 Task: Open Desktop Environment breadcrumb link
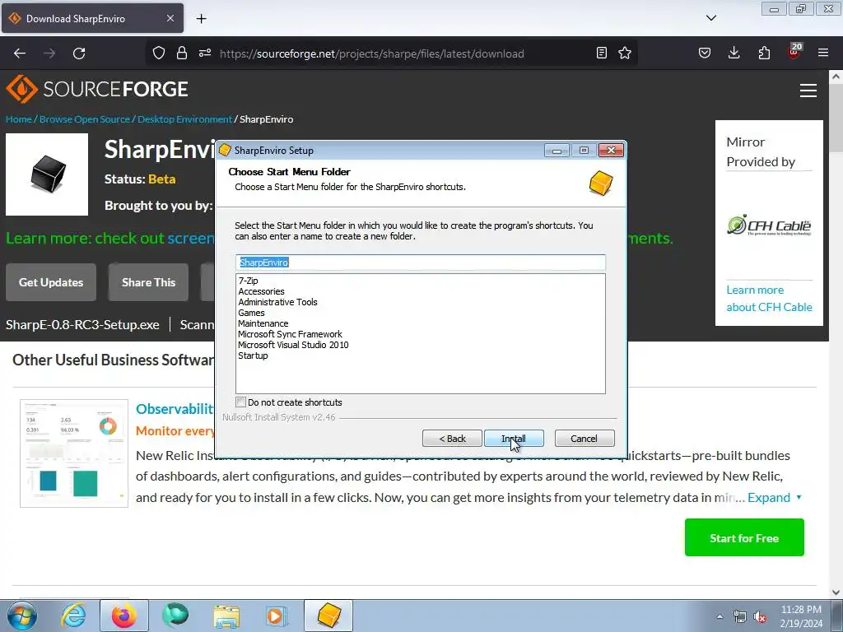click(x=185, y=119)
